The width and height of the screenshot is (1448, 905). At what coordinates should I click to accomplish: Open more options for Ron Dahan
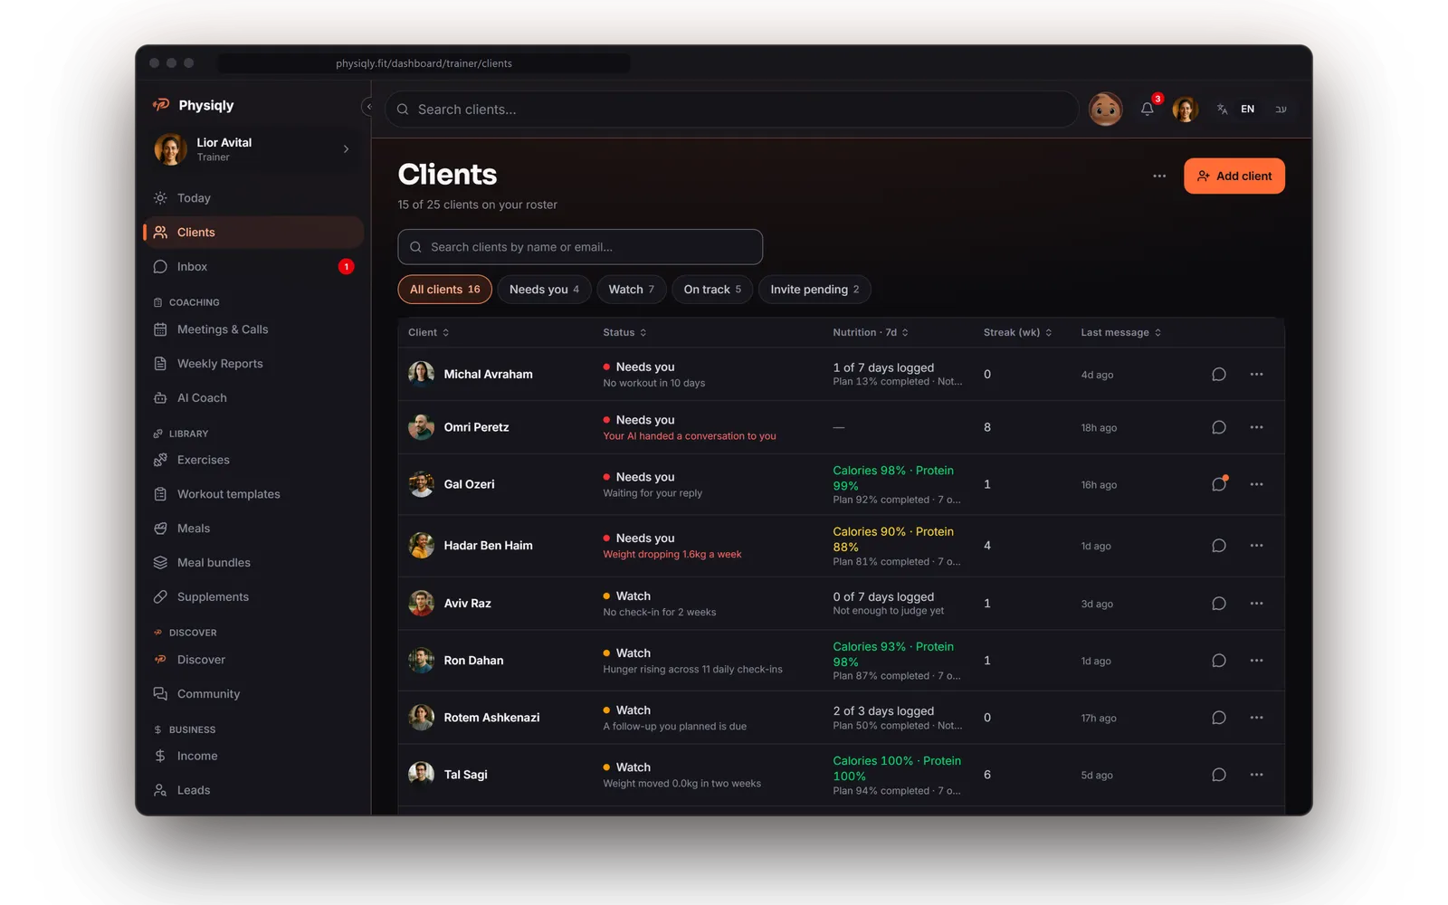coord(1256,661)
